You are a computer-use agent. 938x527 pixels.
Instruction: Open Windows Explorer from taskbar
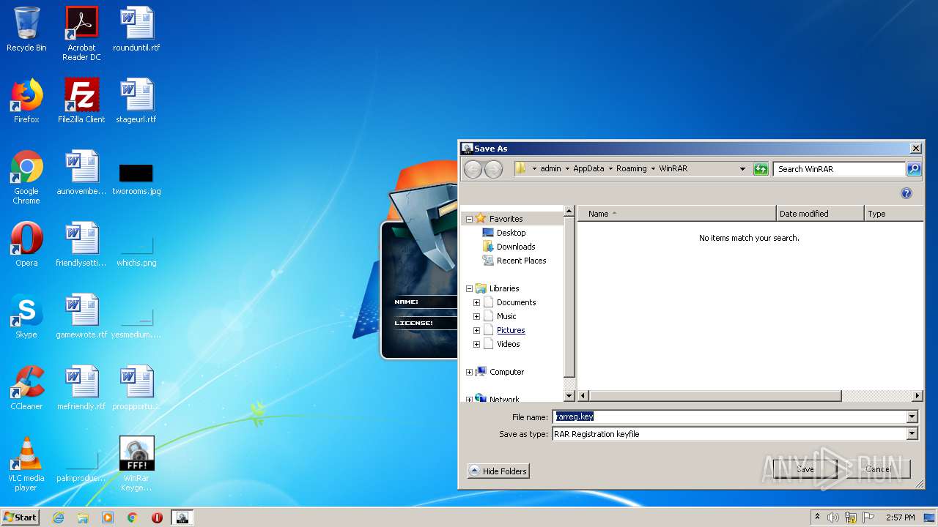[83, 517]
